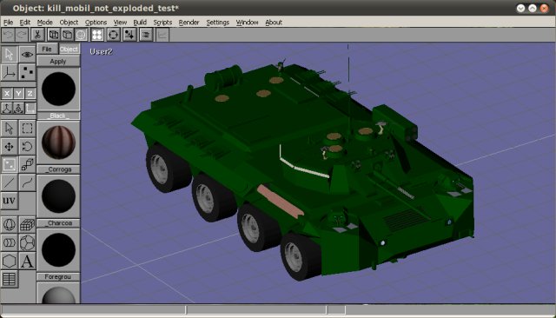Click the eye view-mode icon
This screenshot has width=556, height=318.
[27, 54]
